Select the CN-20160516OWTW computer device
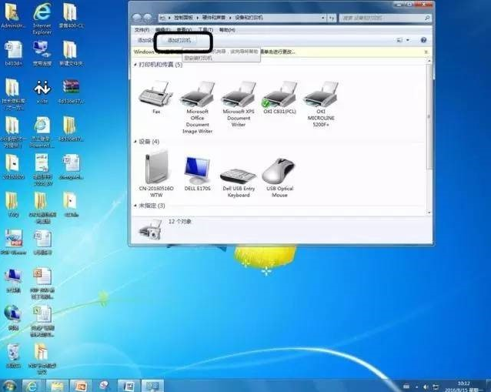491x392 pixels. click(155, 169)
